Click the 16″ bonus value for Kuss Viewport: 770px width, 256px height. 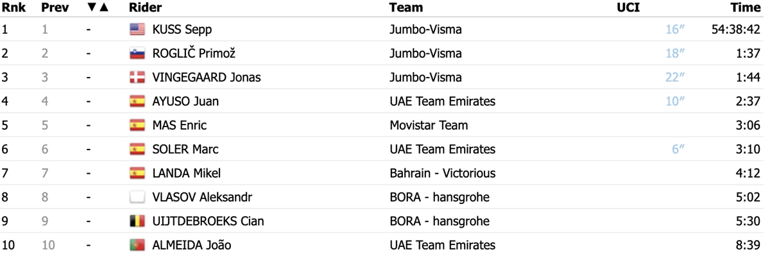point(676,30)
